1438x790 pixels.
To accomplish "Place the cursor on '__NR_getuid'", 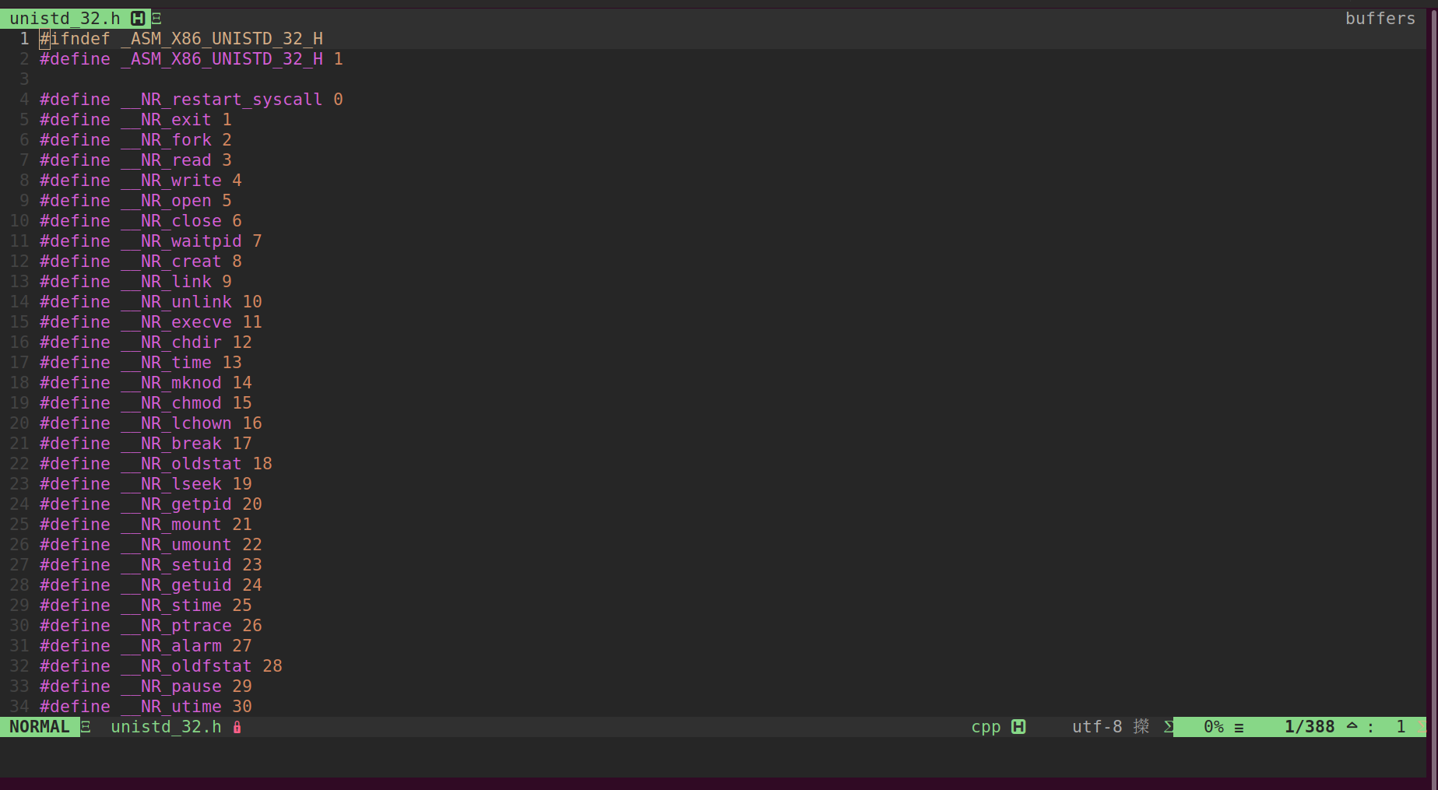I will [x=176, y=585].
